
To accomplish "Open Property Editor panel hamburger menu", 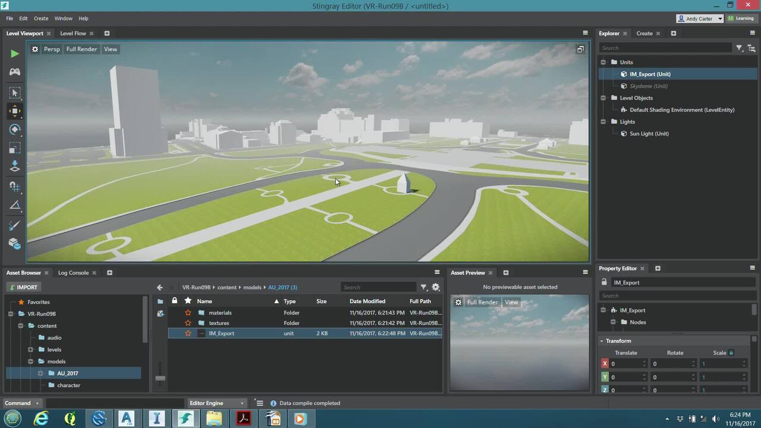I will pyautogui.click(x=752, y=268).
